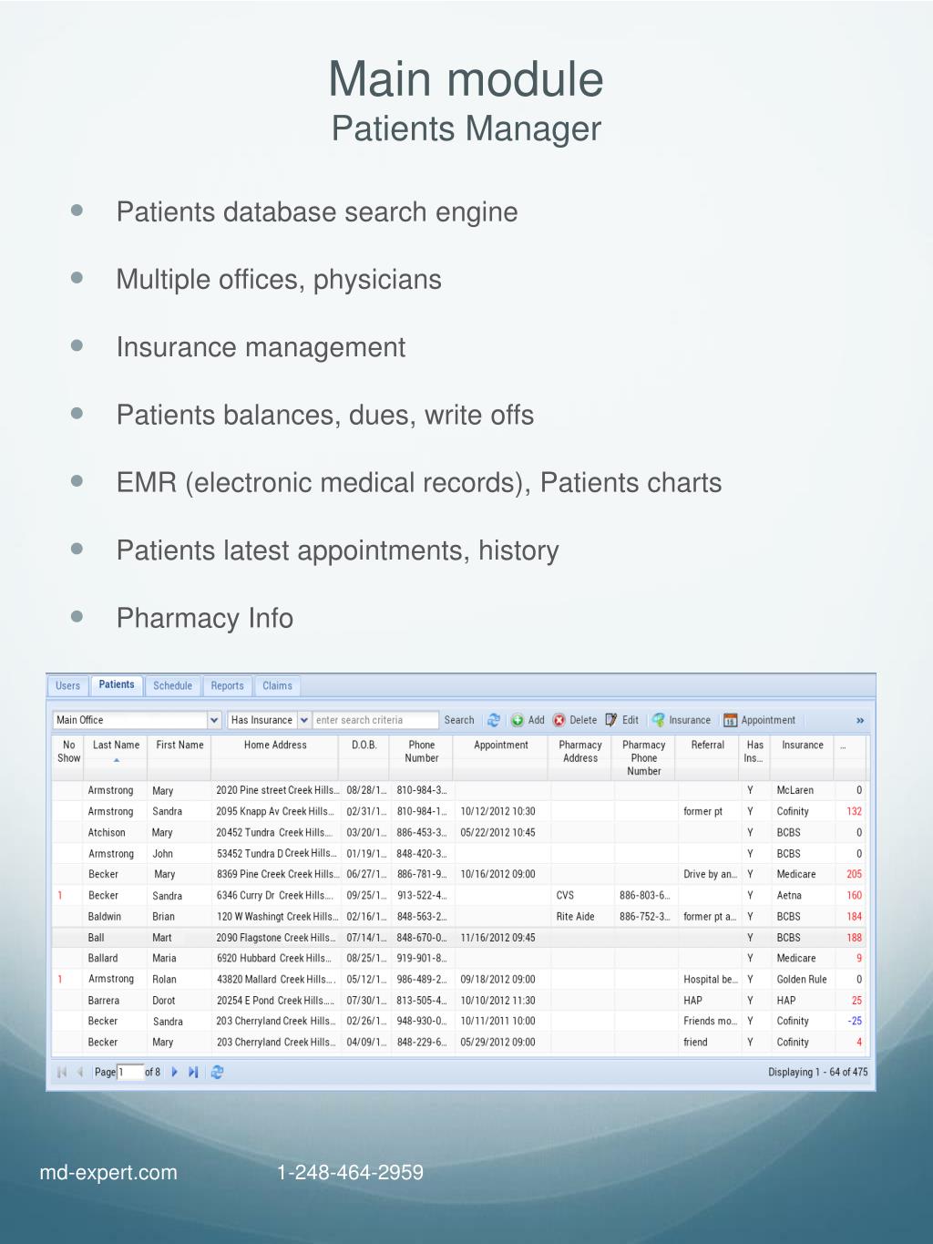
Task: Click the Appointment calendar icon
Action: coord(730,720)
